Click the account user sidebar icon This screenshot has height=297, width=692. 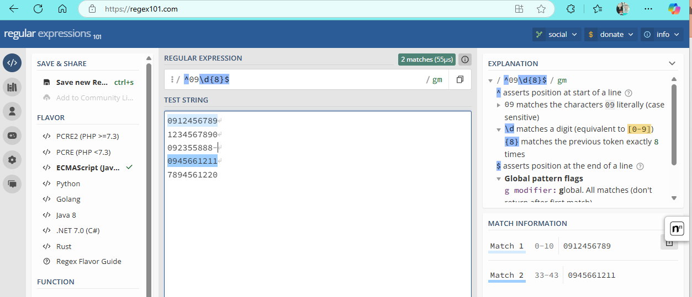[12, 111]
